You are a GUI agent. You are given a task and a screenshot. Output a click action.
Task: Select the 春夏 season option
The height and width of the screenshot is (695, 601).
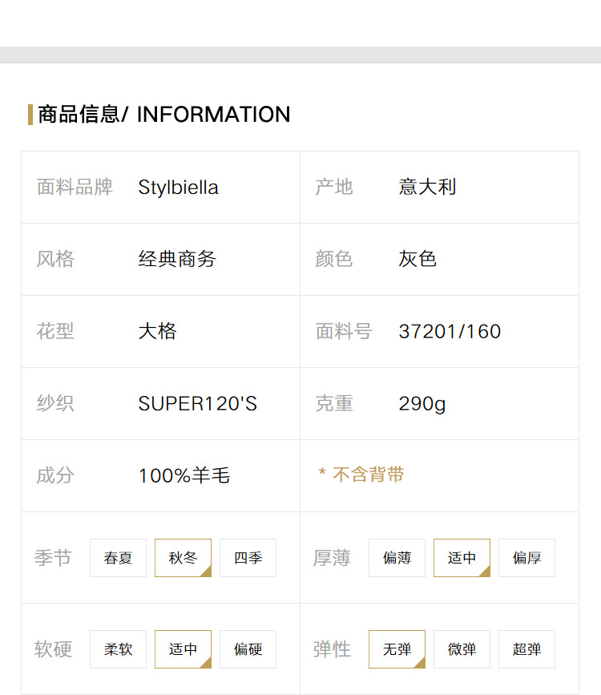pyautogui.click(x=118, y=558)
